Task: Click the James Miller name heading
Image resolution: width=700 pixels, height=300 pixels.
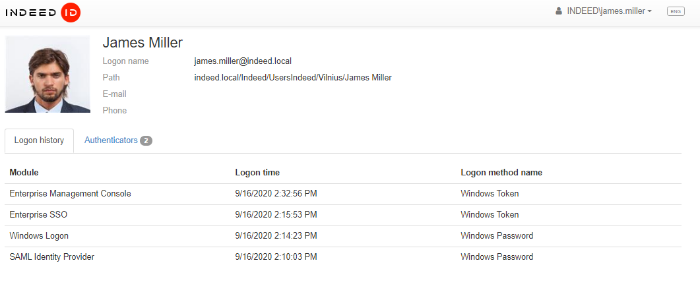Action: click(143, 42)
